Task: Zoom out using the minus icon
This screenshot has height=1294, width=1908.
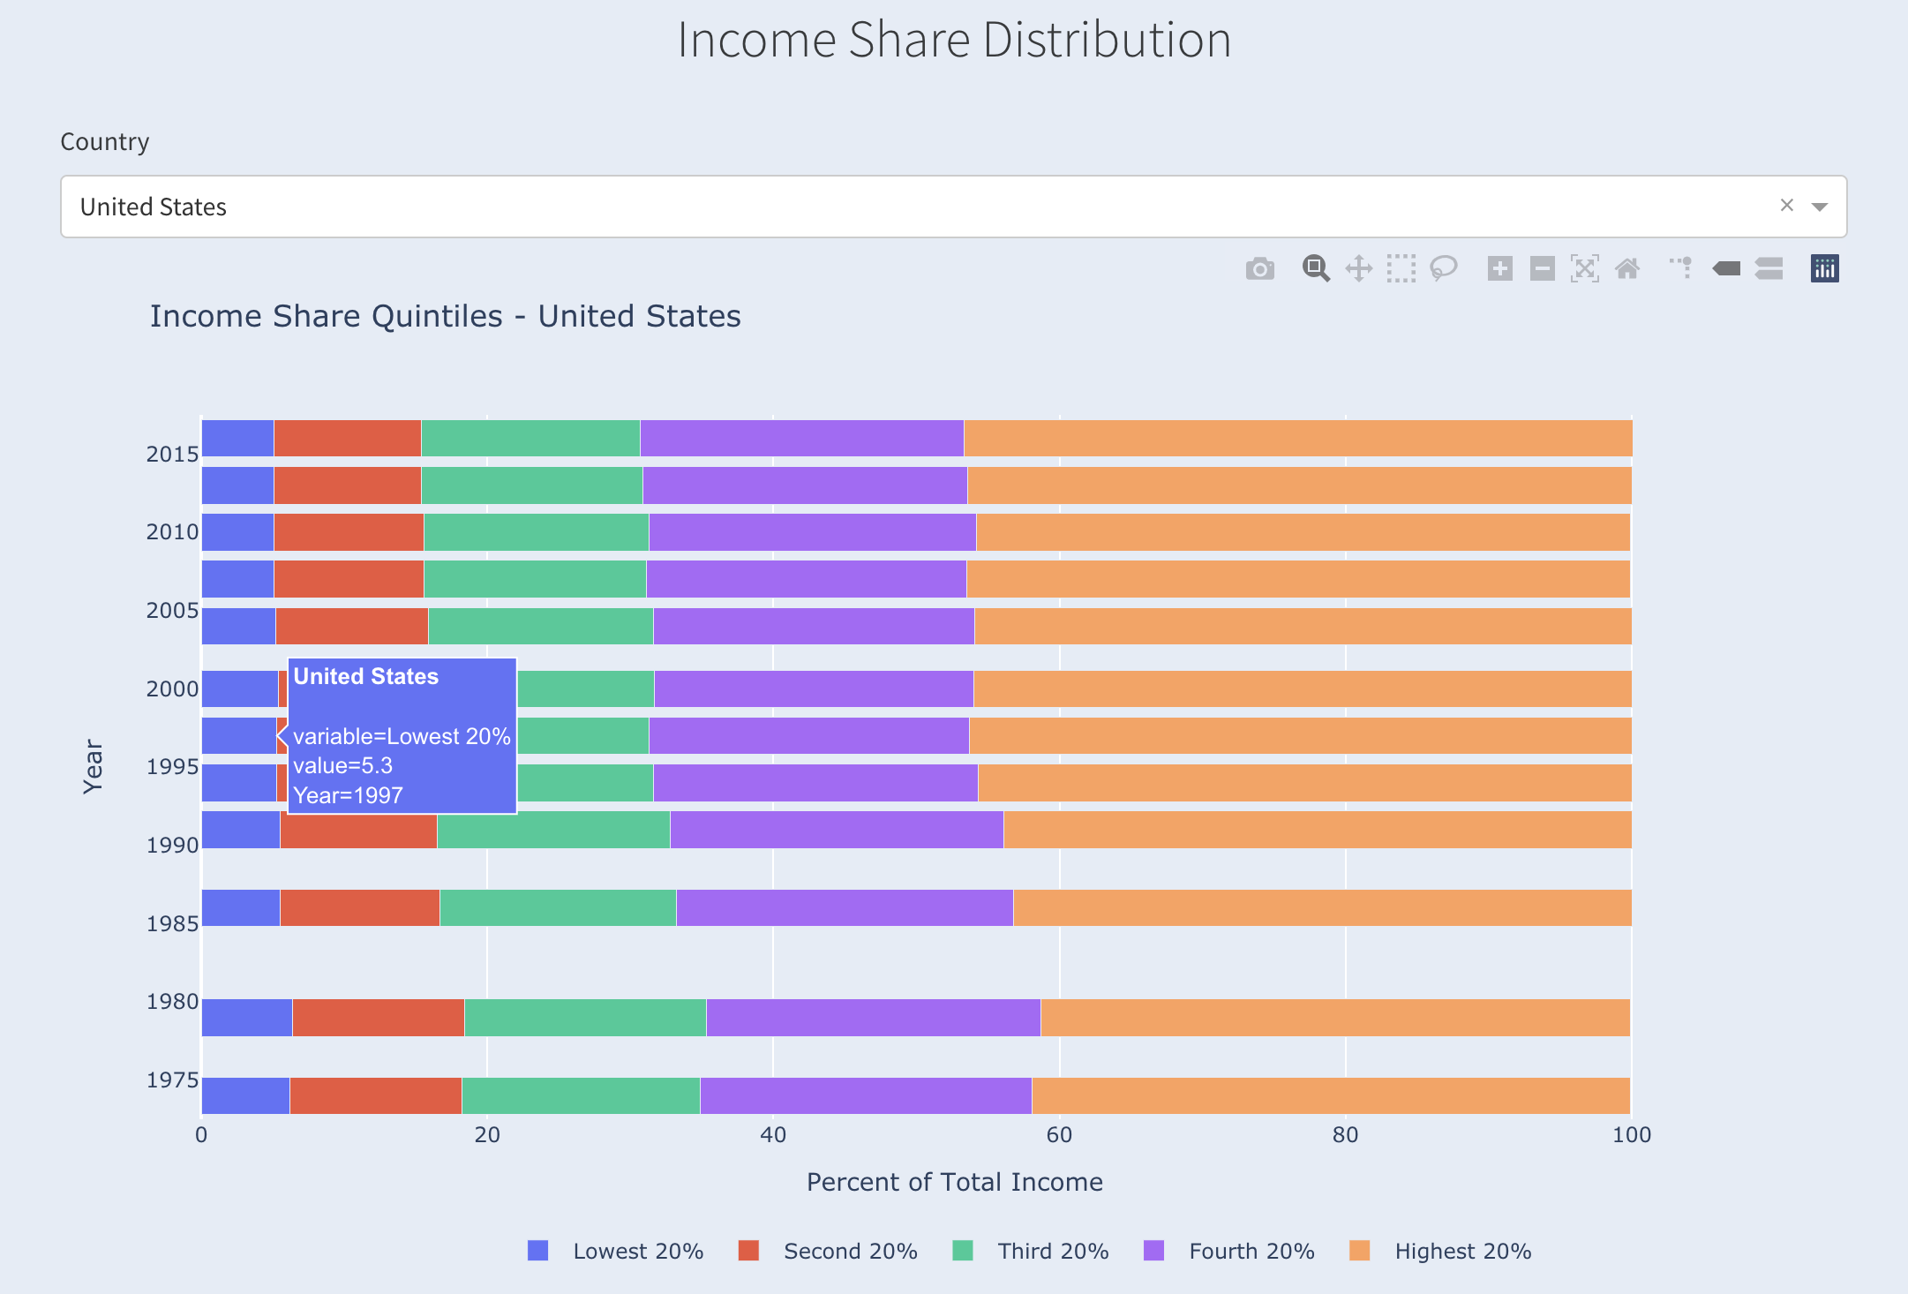Action: pos(1542,268)
